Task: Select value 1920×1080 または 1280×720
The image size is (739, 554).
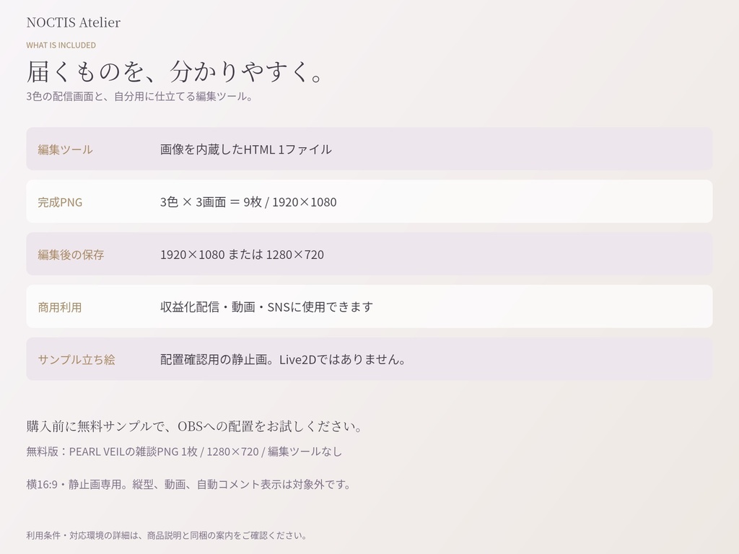Action: point(242,255)
